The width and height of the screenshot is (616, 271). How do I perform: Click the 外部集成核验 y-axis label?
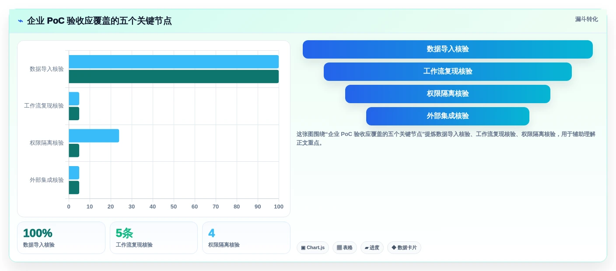pos(47,180)
